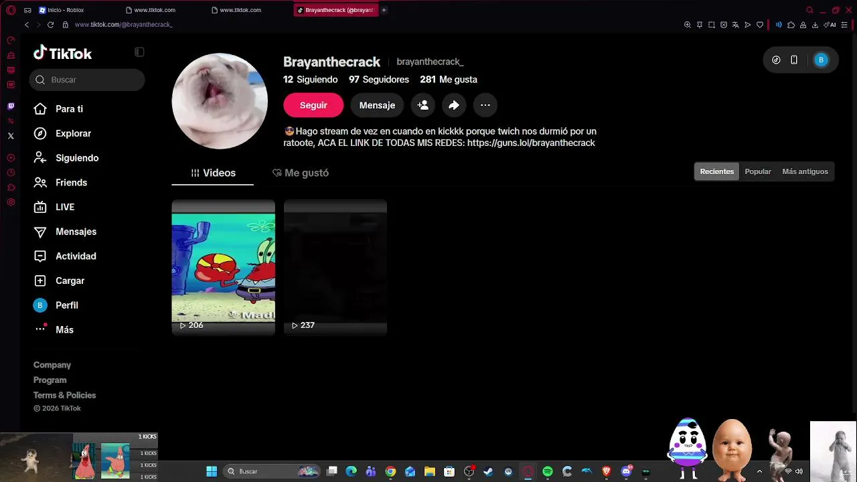The height and width of the screenshot is (482, 857).
Task: Go to Para ti feed
Action: pos(59,109)
